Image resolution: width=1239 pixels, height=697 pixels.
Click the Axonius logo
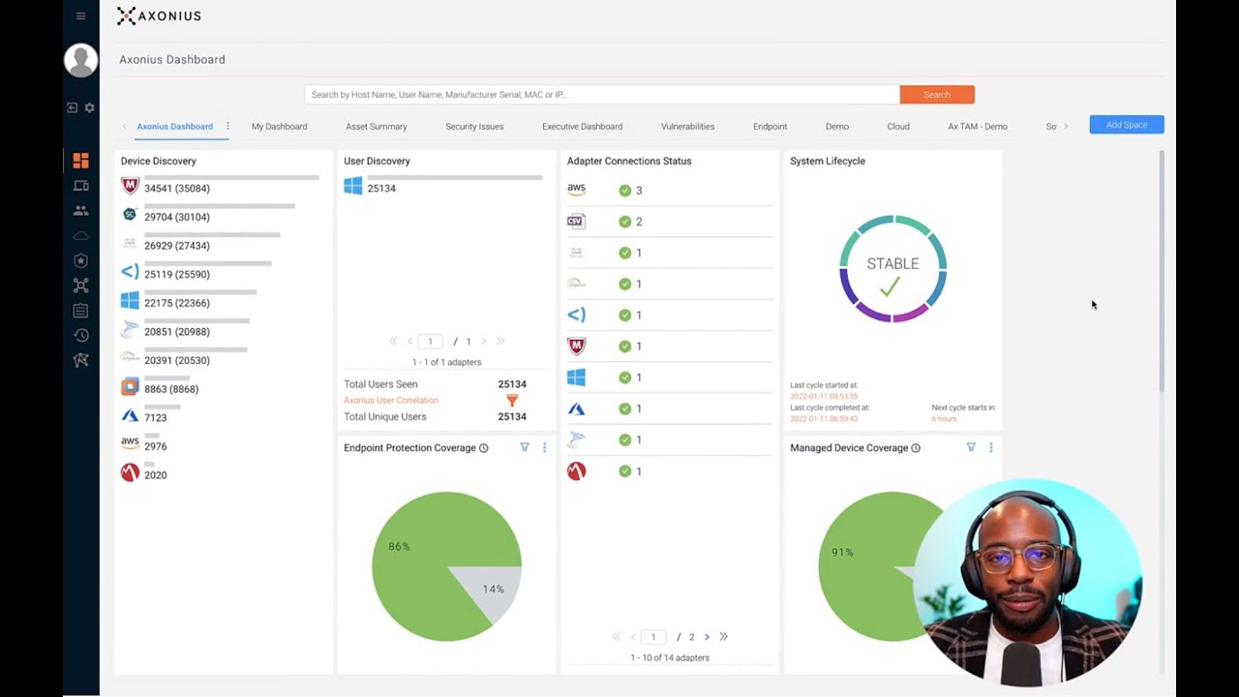[159, 15]
